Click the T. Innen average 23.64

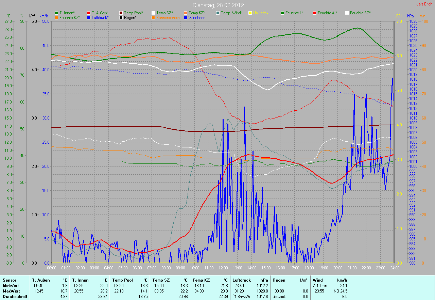point(103,297)
